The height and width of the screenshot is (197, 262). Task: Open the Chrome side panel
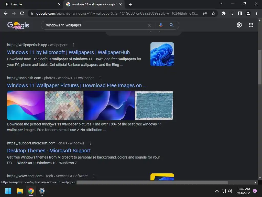(x=240, y=13)
